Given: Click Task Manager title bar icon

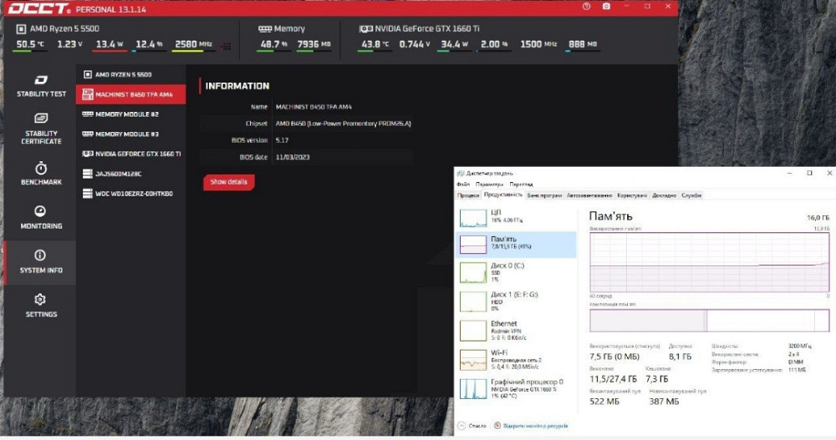Looking at the screenshot, I should tap(461, 173).
